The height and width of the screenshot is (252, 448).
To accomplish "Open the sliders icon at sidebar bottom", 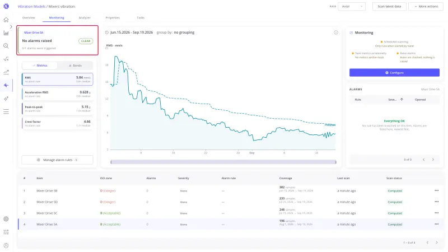I will [x=6, y=232].
